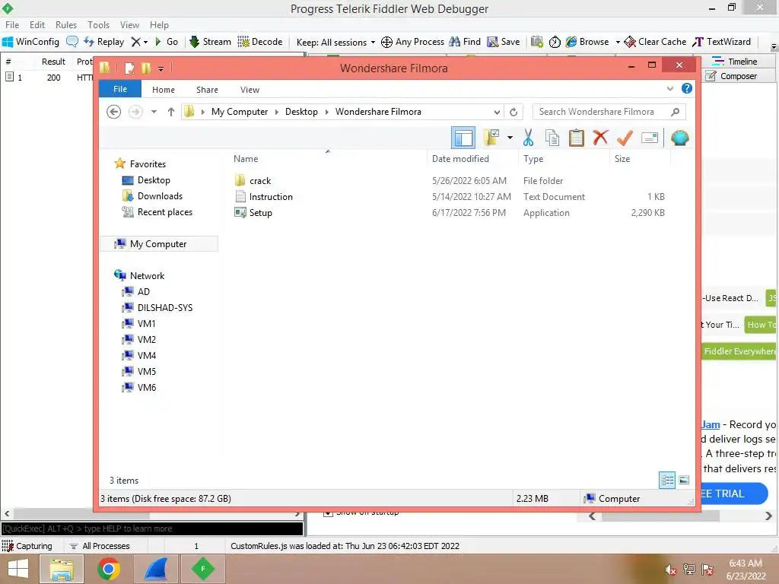Switch to Large icons view at bottom right

684,480
